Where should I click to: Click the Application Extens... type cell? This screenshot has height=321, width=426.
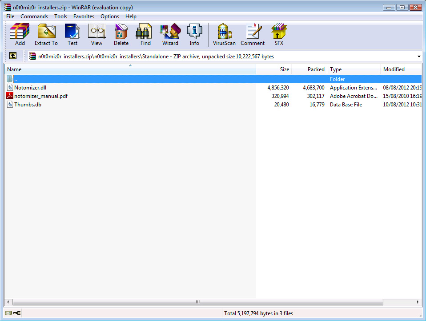(x=354, y=88)
